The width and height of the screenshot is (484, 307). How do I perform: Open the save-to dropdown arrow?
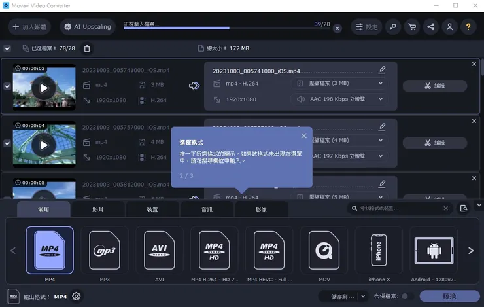363,296
